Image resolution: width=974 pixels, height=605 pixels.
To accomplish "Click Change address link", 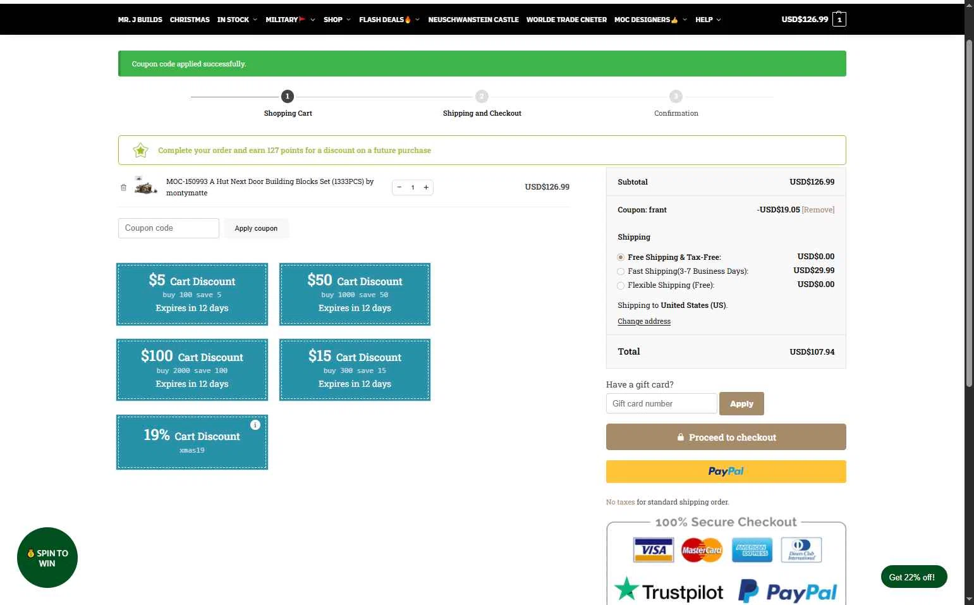I will coord(644,321).
